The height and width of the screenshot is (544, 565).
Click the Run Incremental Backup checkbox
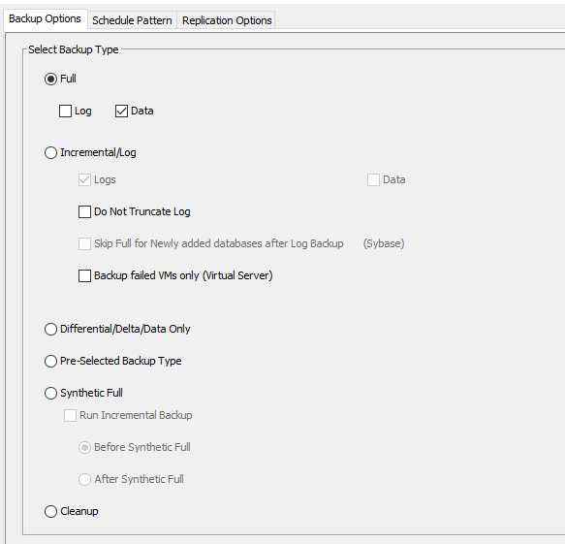coord(71,415)
